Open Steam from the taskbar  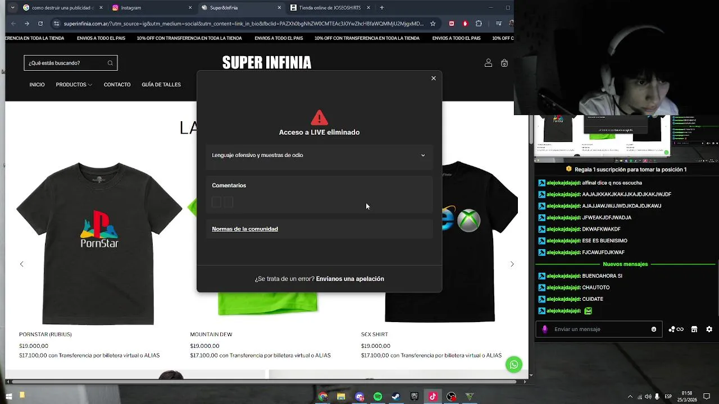(x=396, y=397)
